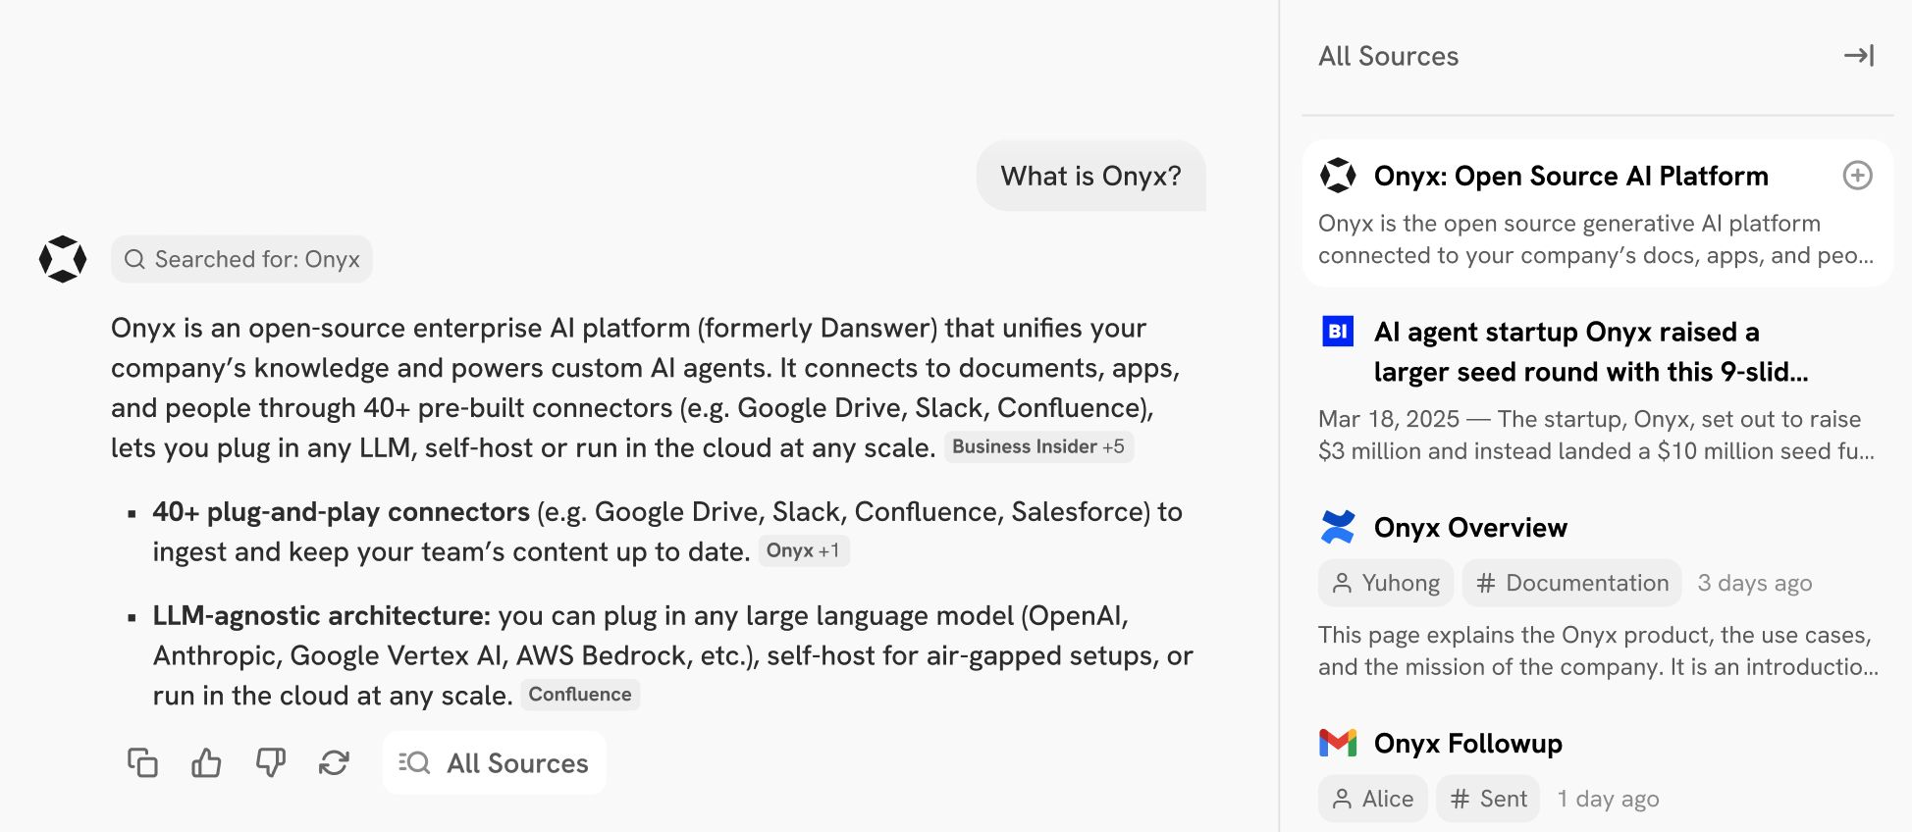Expand the 'Searched for: Onyx' search step
1912x832 pixels.
[241, 259]
